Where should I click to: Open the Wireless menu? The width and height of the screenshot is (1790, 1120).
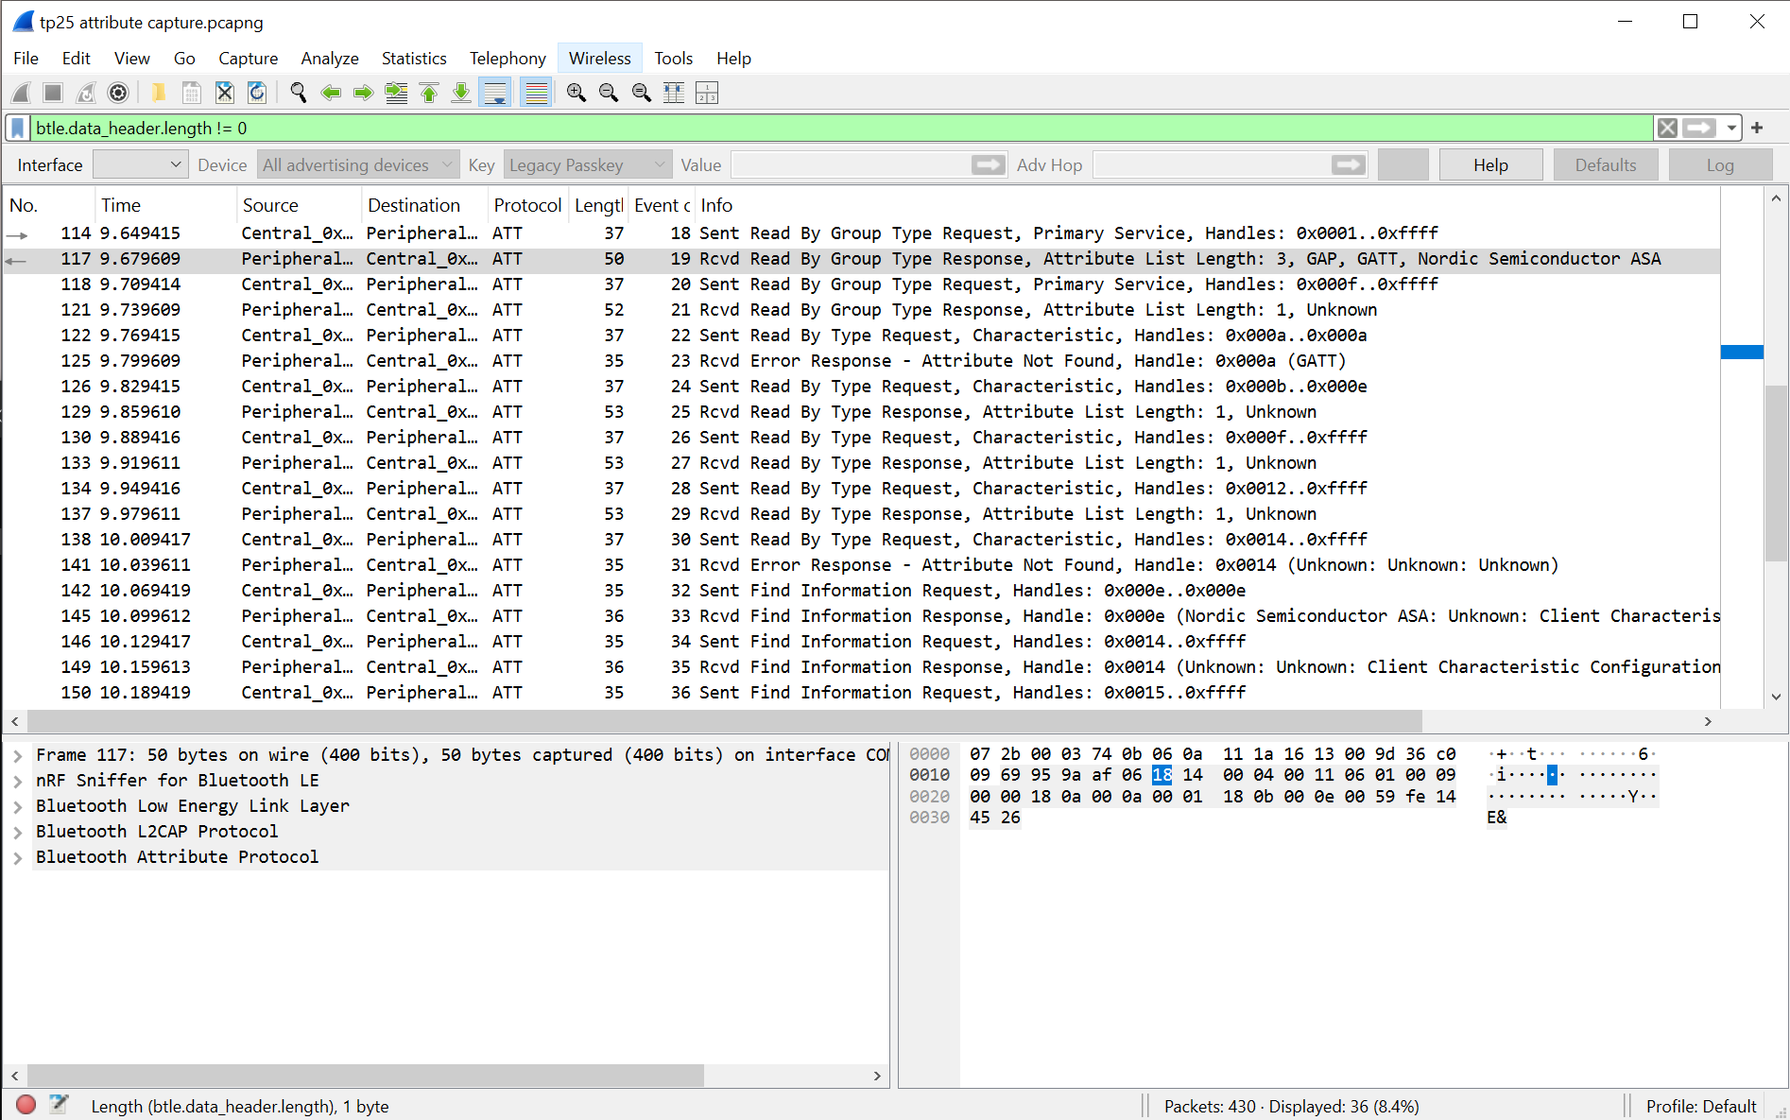pos(599,58)
